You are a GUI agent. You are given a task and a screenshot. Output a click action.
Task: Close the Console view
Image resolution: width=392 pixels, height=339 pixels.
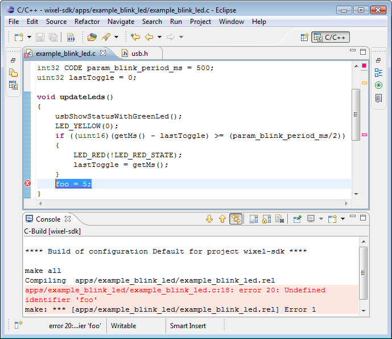click(x=68, y=219)
